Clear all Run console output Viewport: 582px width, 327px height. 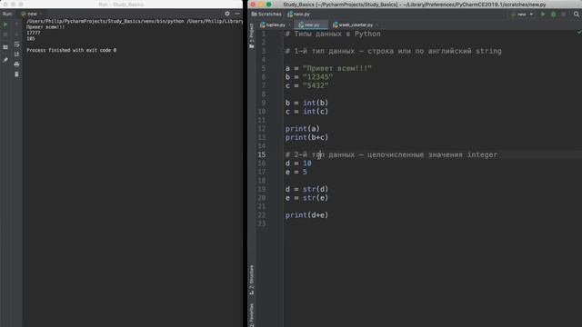click(16, 74)
